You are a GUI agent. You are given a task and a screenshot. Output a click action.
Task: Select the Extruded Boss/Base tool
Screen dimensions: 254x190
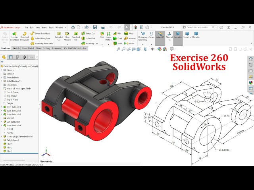(x=14, y=36)
